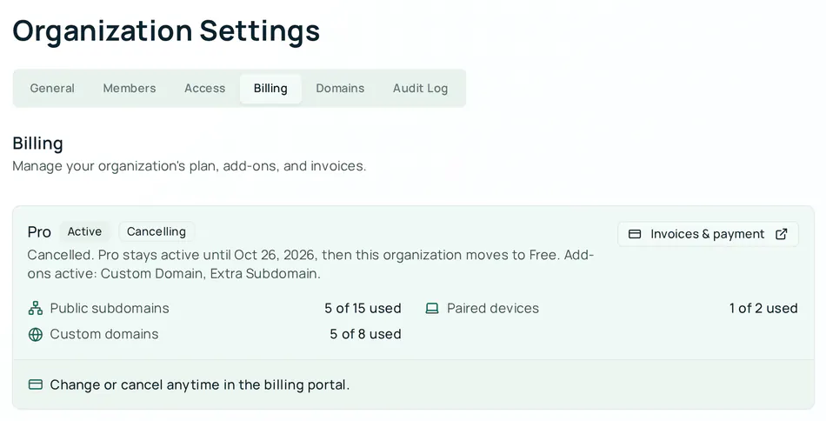Select the Billing tab
The height and width of the screenshot is (421, 826).
[270, 89]
